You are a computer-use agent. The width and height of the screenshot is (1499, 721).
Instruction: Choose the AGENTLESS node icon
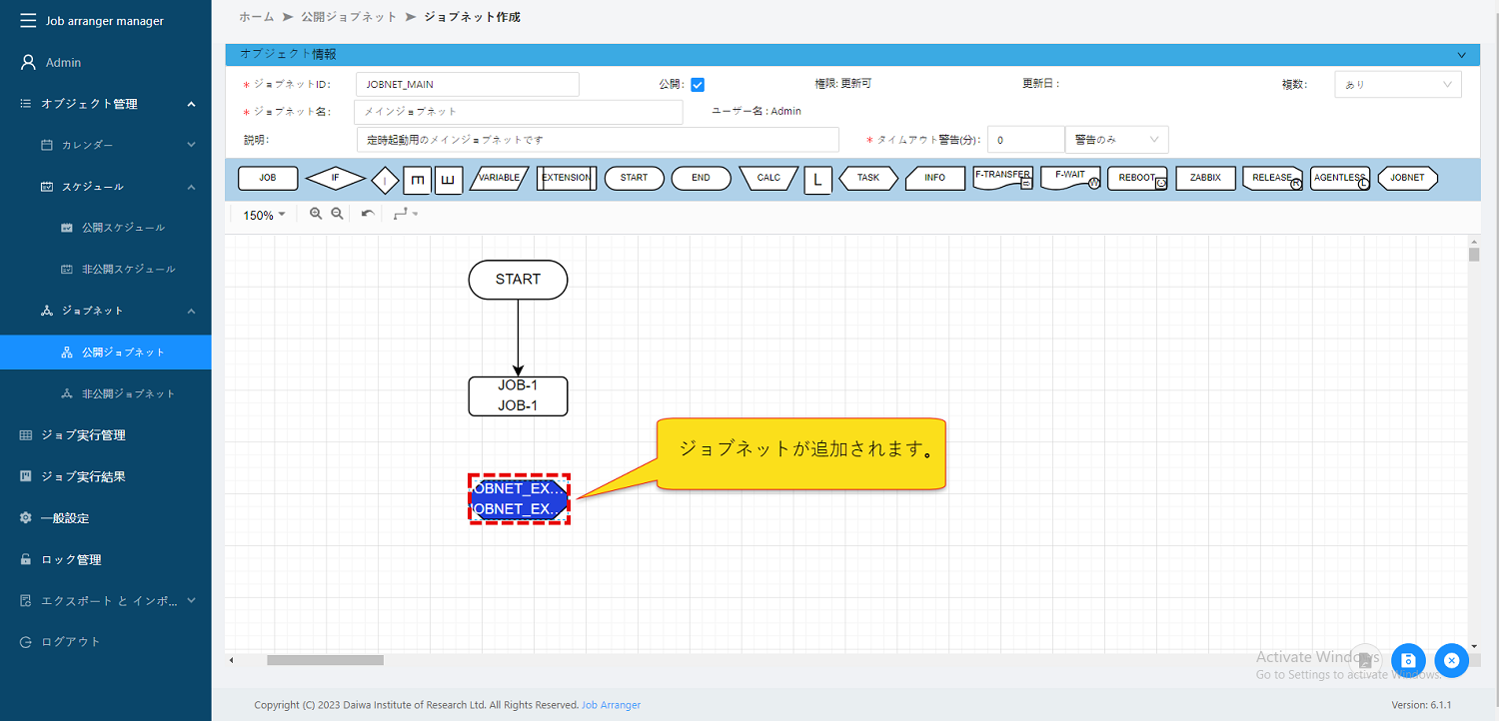pos(1339,178)
